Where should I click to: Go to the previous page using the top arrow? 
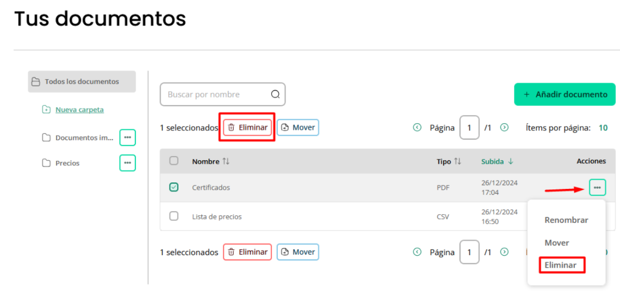[417, 127]
